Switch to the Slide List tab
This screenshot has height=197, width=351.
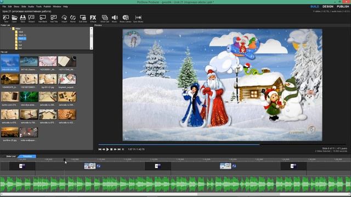[11, 157]
